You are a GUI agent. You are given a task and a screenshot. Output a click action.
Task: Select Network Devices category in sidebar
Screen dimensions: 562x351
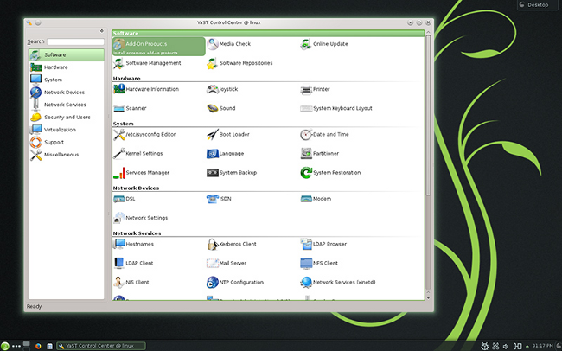click(x=67, y=93)
